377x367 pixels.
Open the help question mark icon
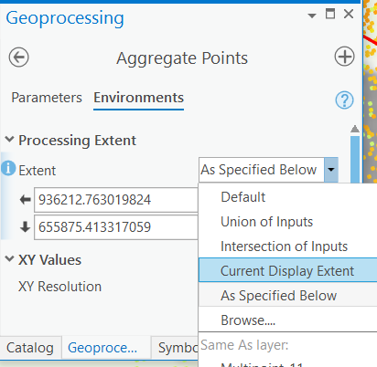point(344,100)
